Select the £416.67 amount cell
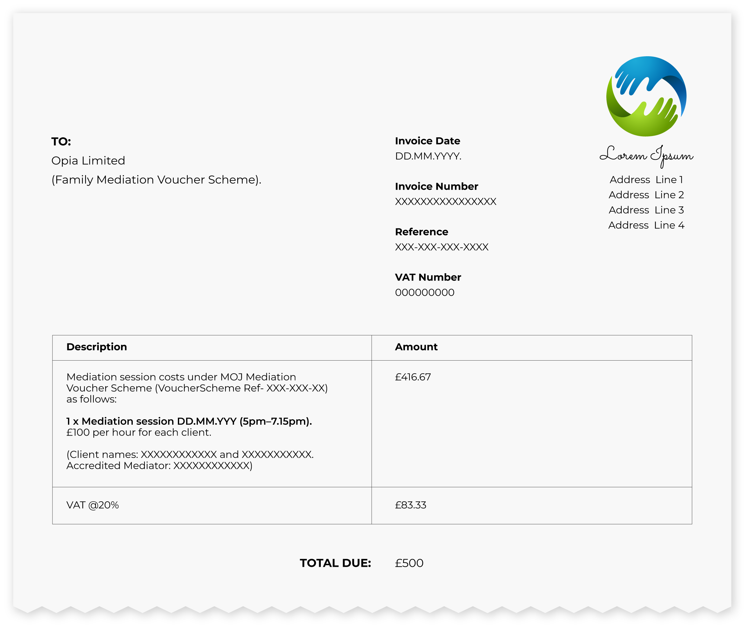748x630 pixels. pyautogui.click(x=413, y=377)
